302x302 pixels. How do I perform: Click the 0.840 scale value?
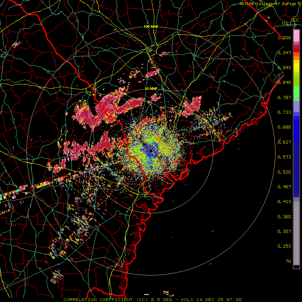tap(284, 83)
